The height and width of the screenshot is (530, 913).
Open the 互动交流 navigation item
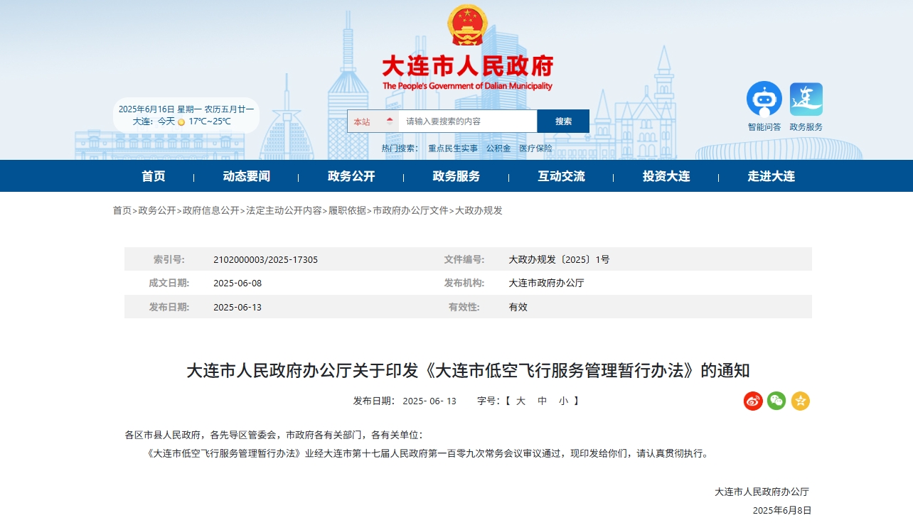click(x=561, y=176)
